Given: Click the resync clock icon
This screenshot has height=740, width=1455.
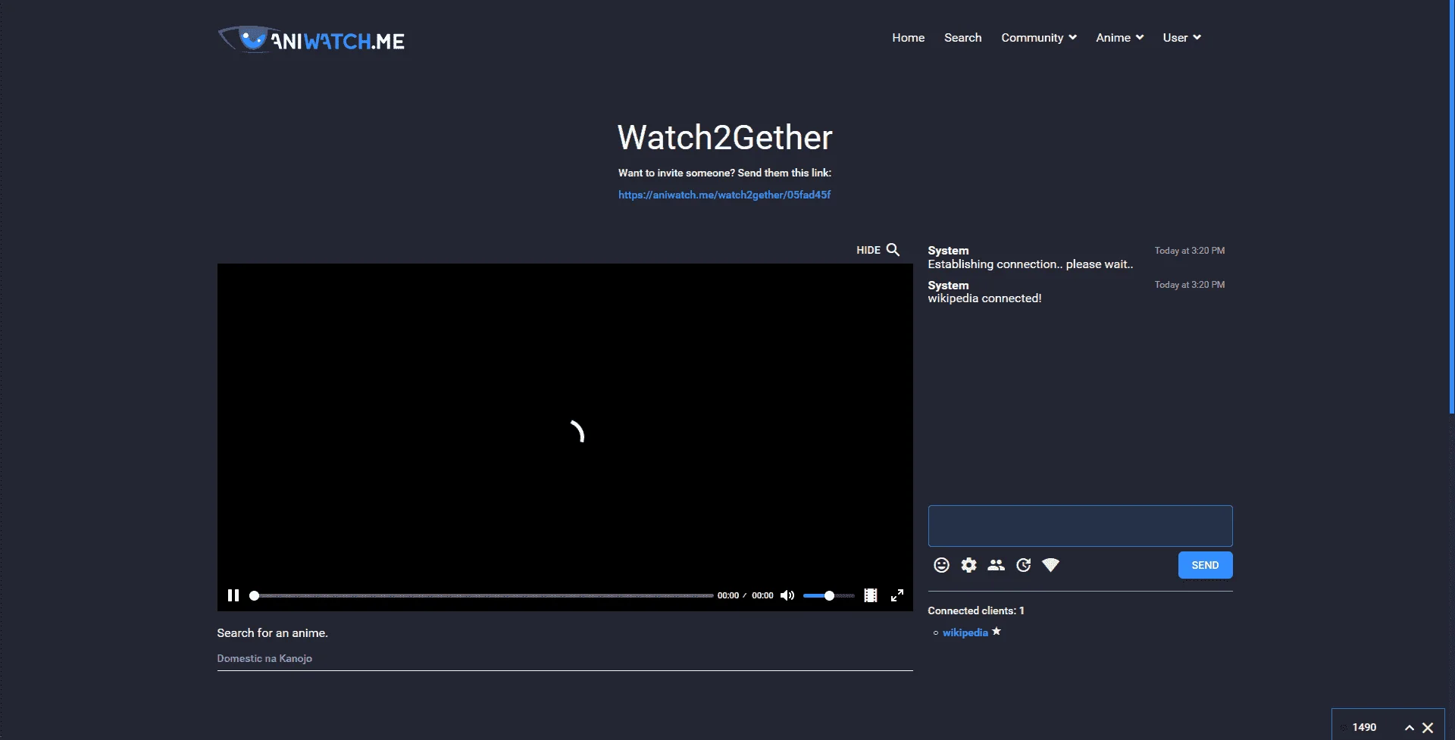Looking at the screenshot, I should pyautogui.click(x=1023, y=565).
